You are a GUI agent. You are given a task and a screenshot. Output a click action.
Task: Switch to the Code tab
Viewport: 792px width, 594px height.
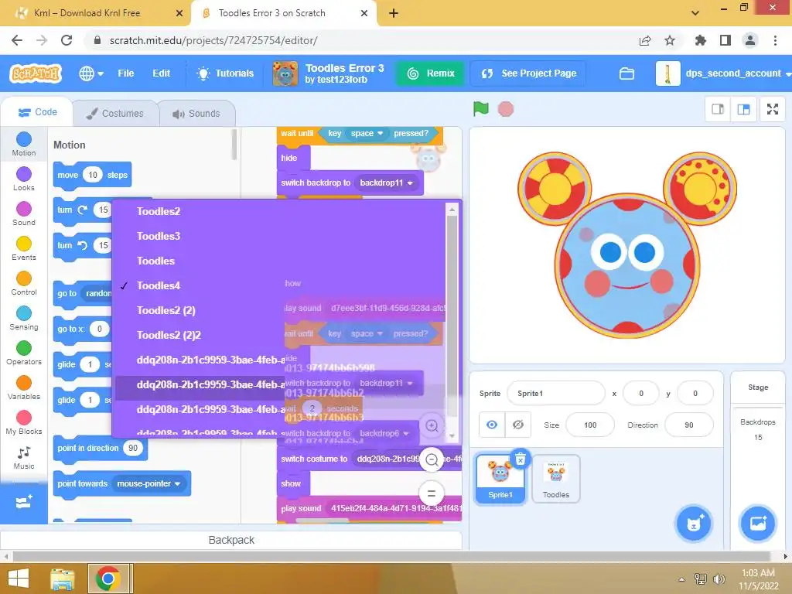[x=37, y=112]
